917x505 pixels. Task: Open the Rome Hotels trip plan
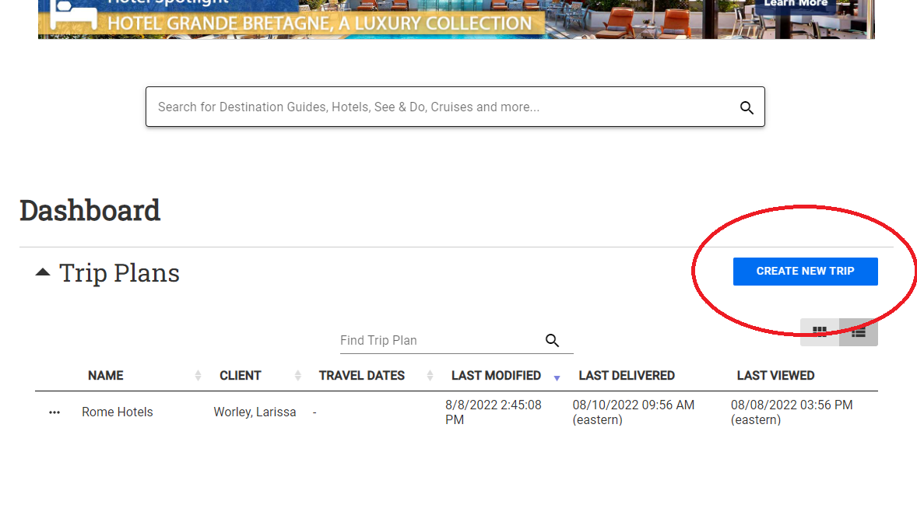(x=117, y=412)
